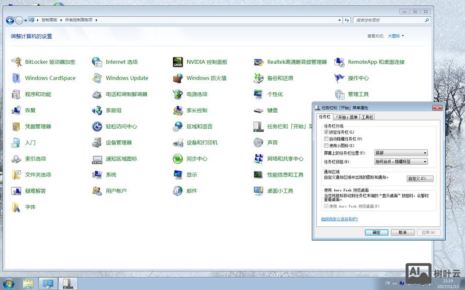Open 电源选项 icon
Screen dimensions: 465x290
[178, 94]
